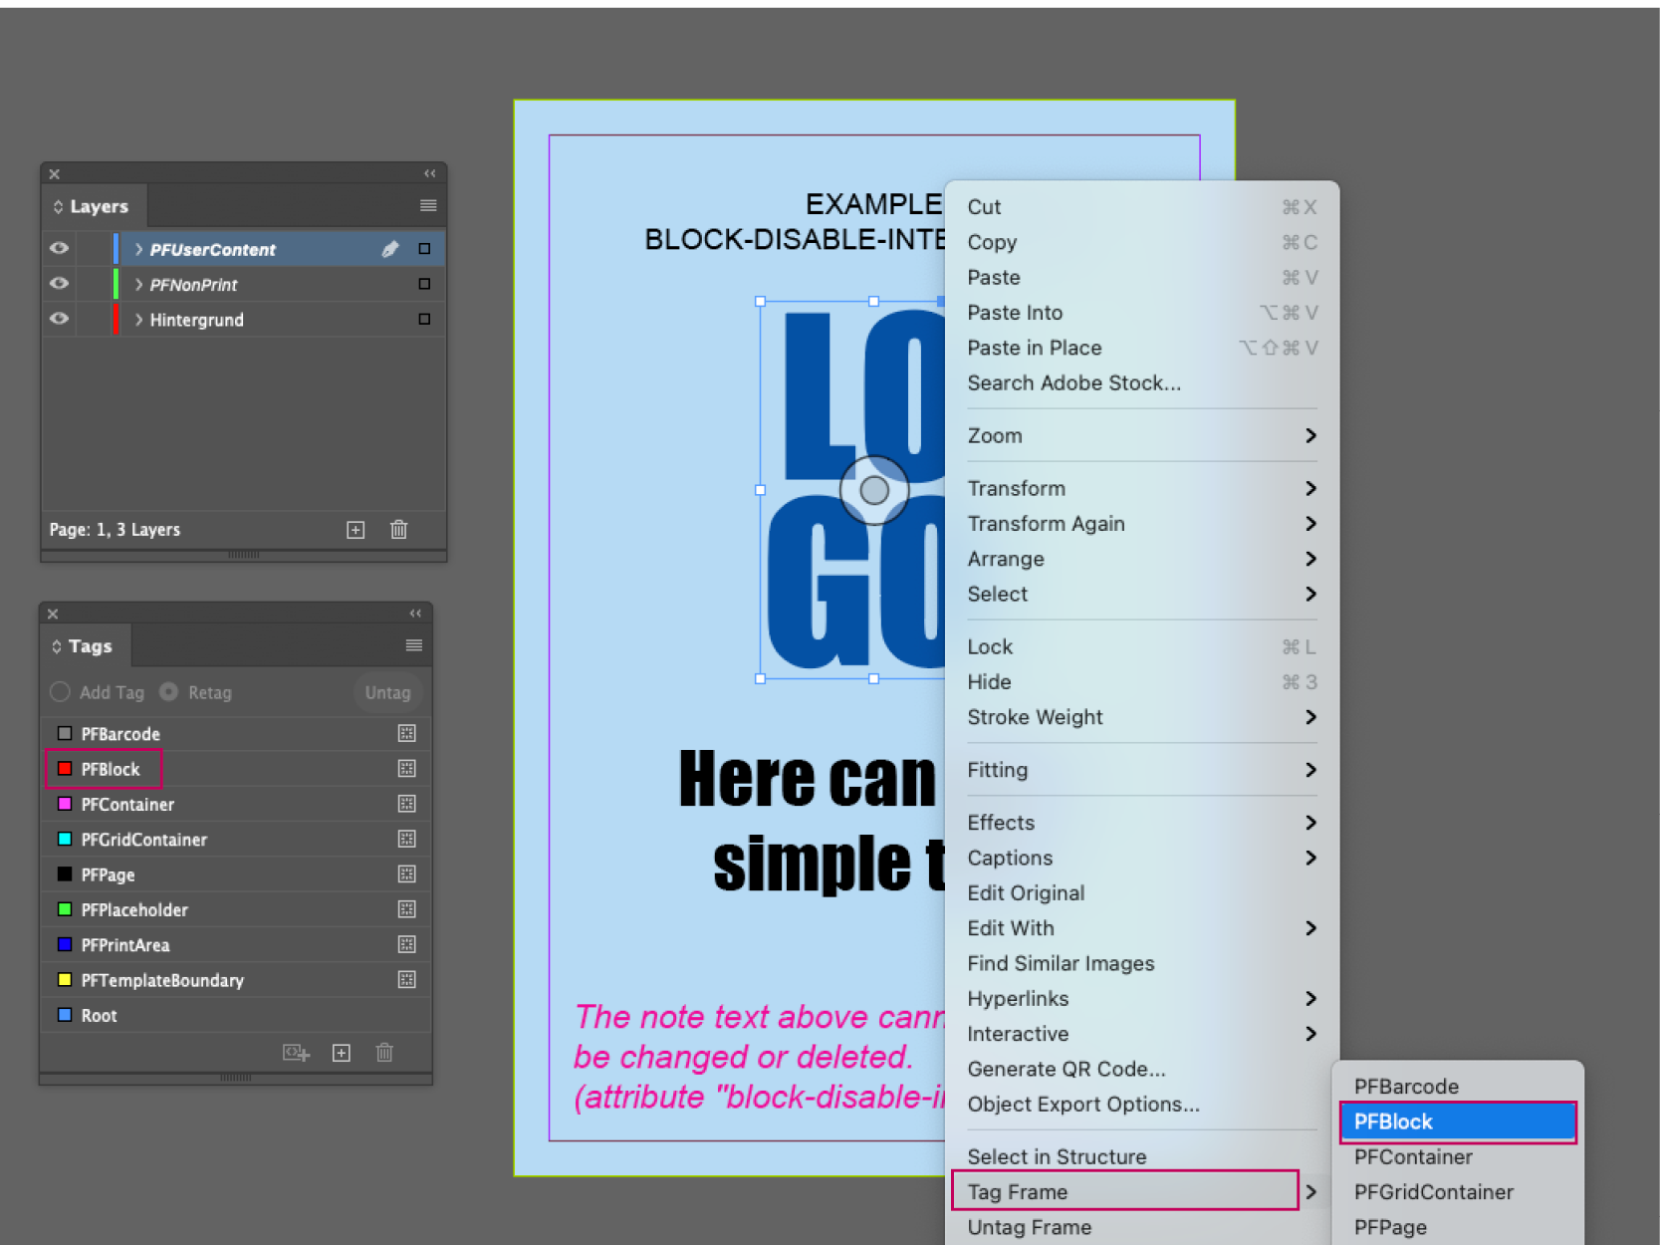Hide the PFUserContent layer
1660x1245 pixels.
[60, 248]
